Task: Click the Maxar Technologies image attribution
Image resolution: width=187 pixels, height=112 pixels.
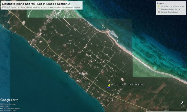Action: tap(10, 108)
